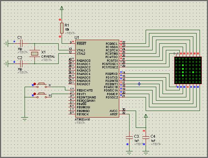Click the C1 reference label
Image resolution: width=208 pixels, height=158 pixels.
tap(20, 37)
